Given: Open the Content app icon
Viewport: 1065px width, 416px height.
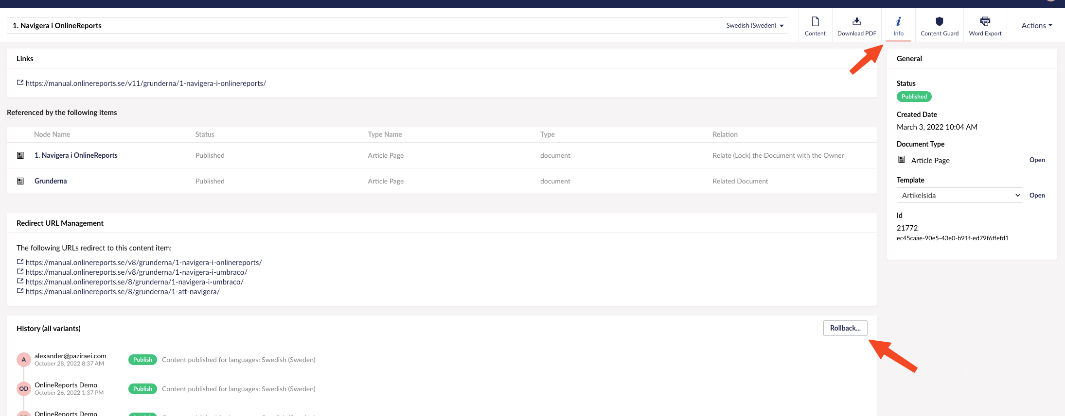Looking at the screenshot, I should pyautogui.click(x=815, y=22).
